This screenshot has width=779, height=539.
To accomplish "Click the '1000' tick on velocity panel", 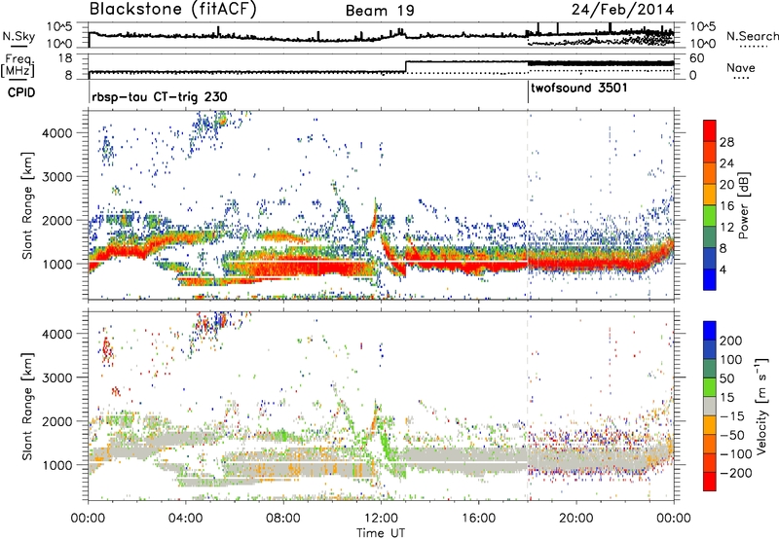I will [56, 465].
